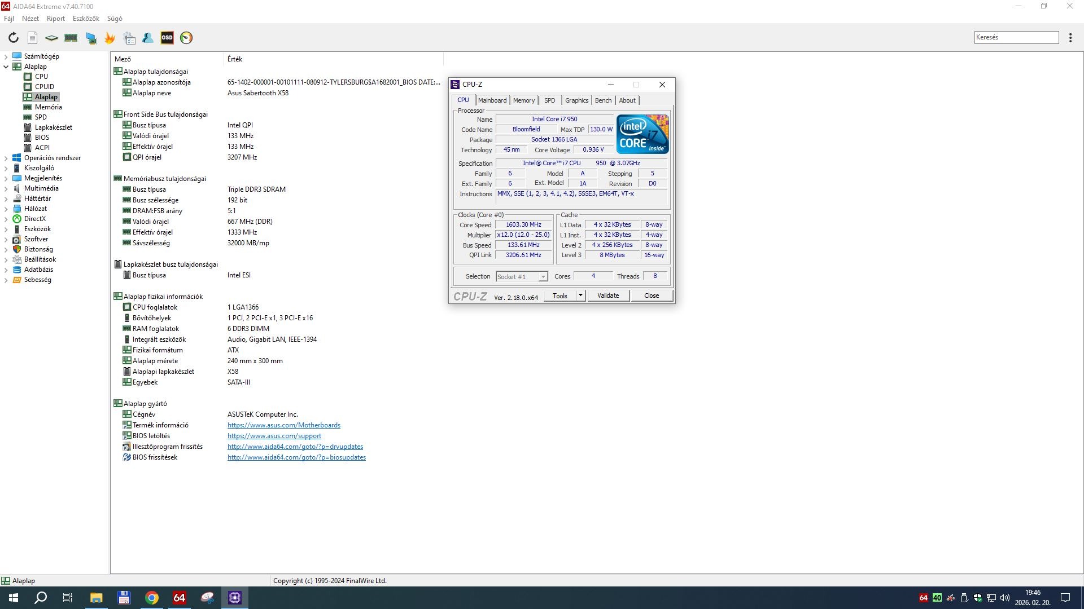Launch the flame stability test icon
Image resolution: width=1084 pixels, height=609 pixels.
pyautogui.click(x=110, y=38)
